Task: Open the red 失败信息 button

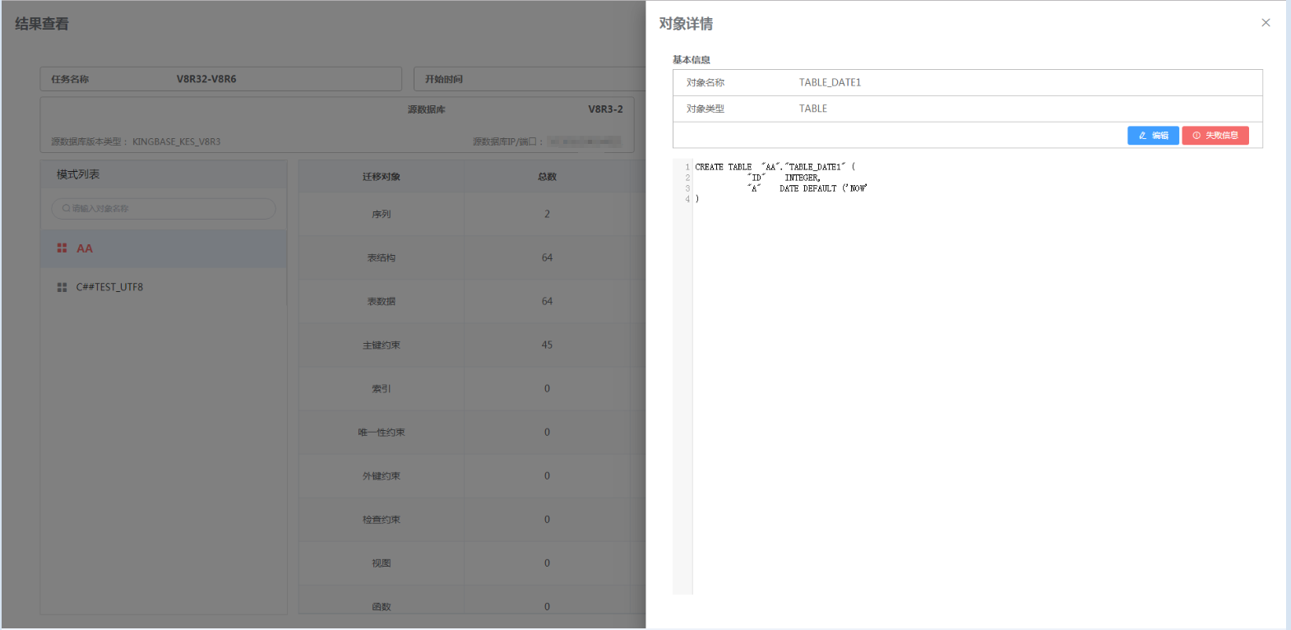Action: (1215, 136)
